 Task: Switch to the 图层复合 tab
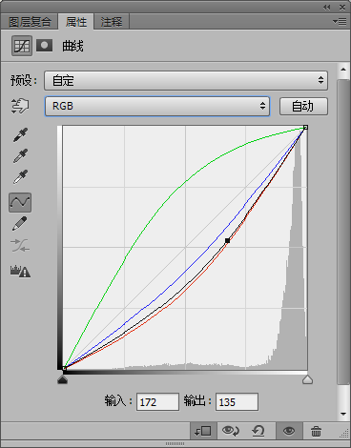pos(30,22)
